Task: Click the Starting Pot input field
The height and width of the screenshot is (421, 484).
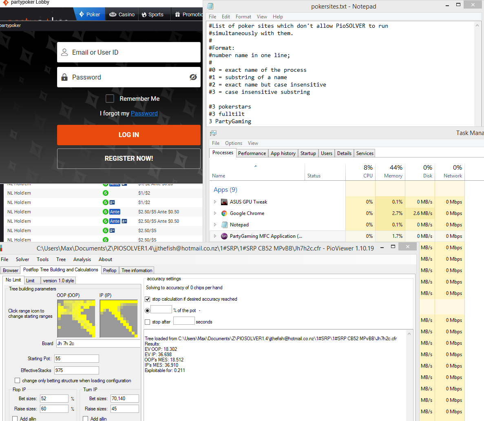Action: (77, 359)
